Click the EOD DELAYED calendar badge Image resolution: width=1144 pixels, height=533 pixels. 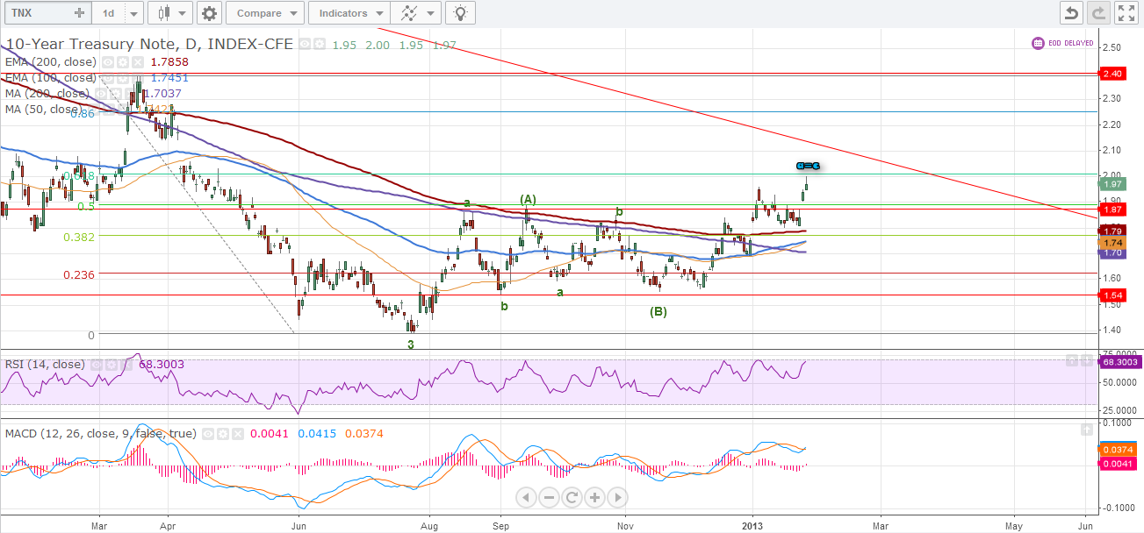1062,42
